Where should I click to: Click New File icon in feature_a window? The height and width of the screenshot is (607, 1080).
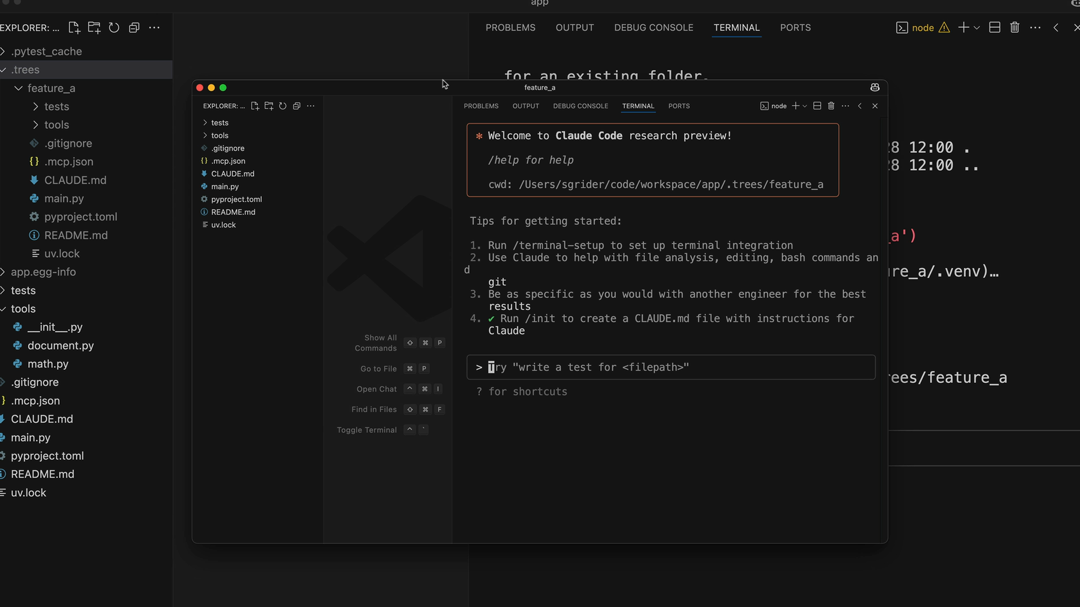coord(255,106)
